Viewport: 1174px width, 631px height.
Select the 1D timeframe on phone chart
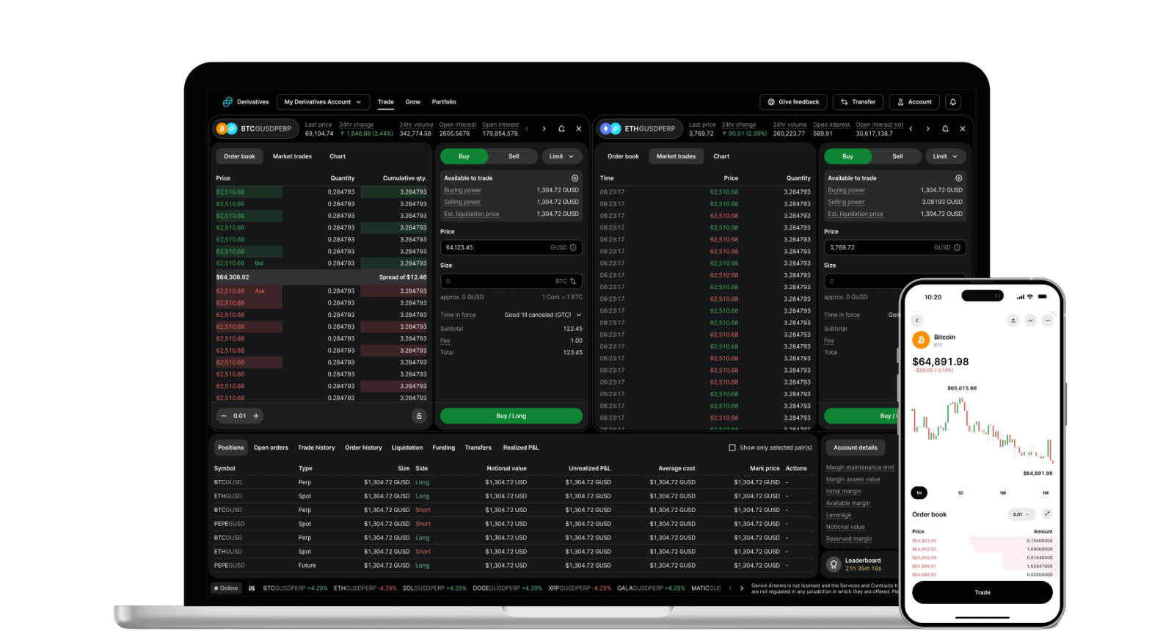point(960,493)
